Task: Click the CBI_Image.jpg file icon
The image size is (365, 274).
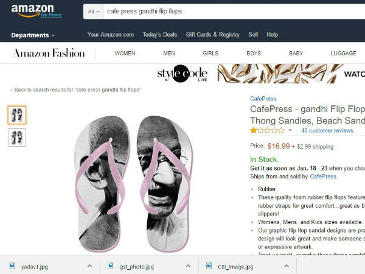Action: tap(209, 265)
